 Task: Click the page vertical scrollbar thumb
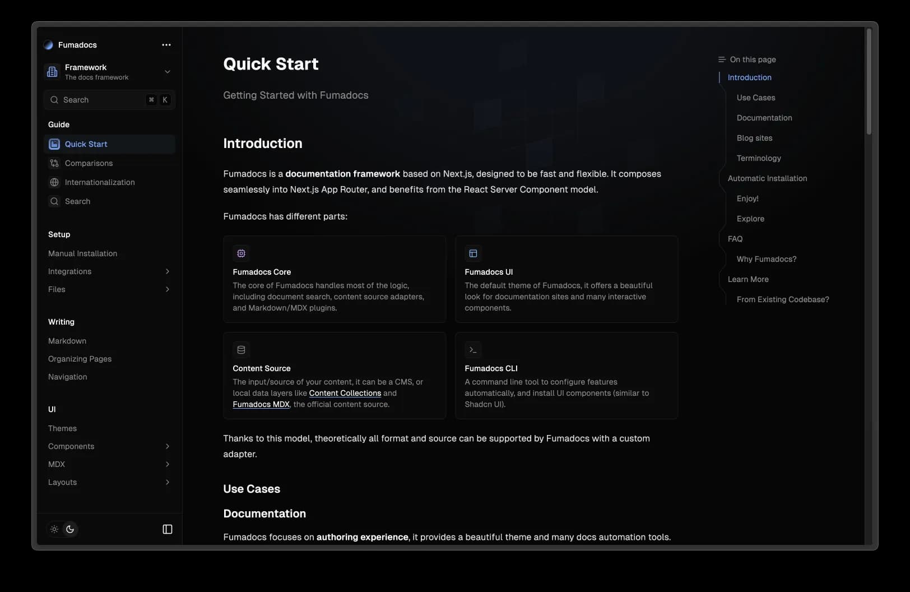click(x=869, y=81)
